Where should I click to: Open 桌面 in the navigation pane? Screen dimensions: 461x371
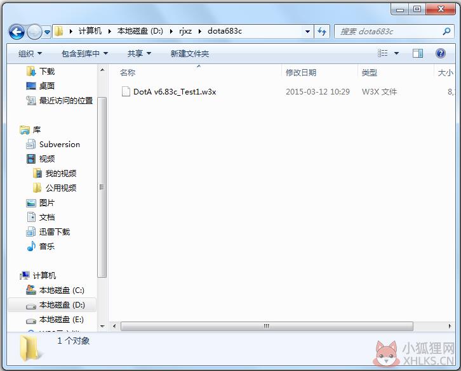(47, 86)
